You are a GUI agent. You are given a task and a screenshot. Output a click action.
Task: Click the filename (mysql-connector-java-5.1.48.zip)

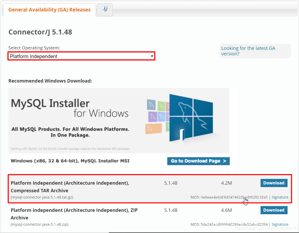tap(39, 224)
